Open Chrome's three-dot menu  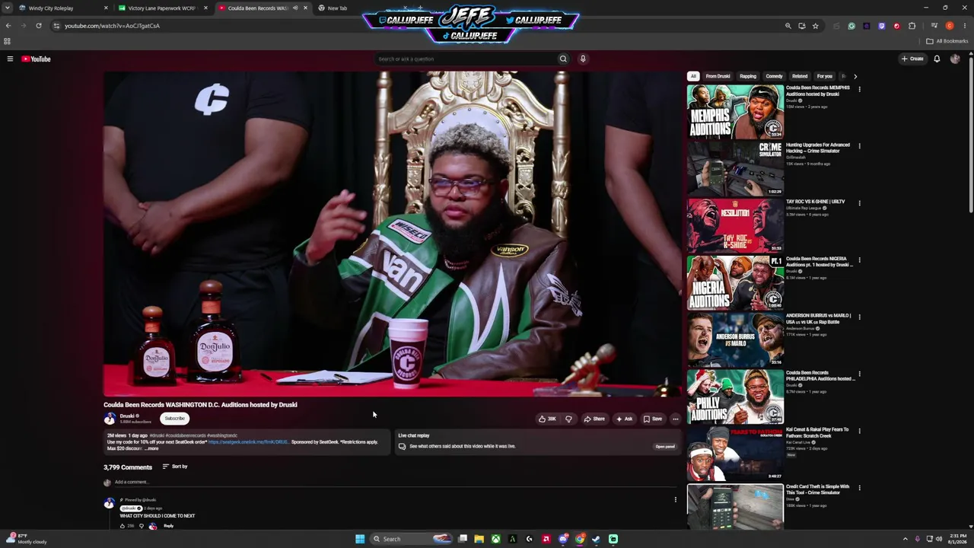coord(964,26)
